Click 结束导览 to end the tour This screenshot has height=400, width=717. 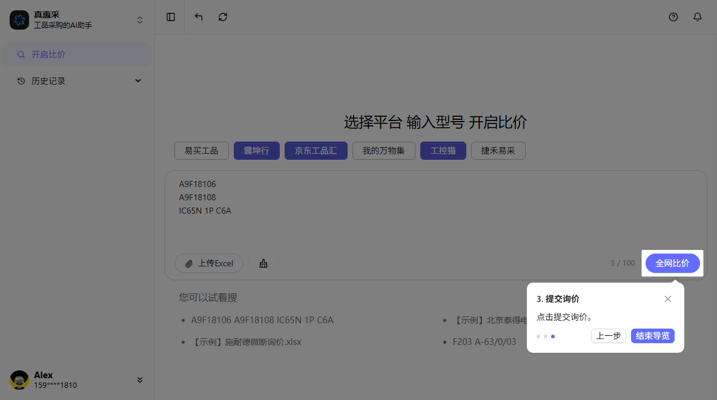point(652,336)
